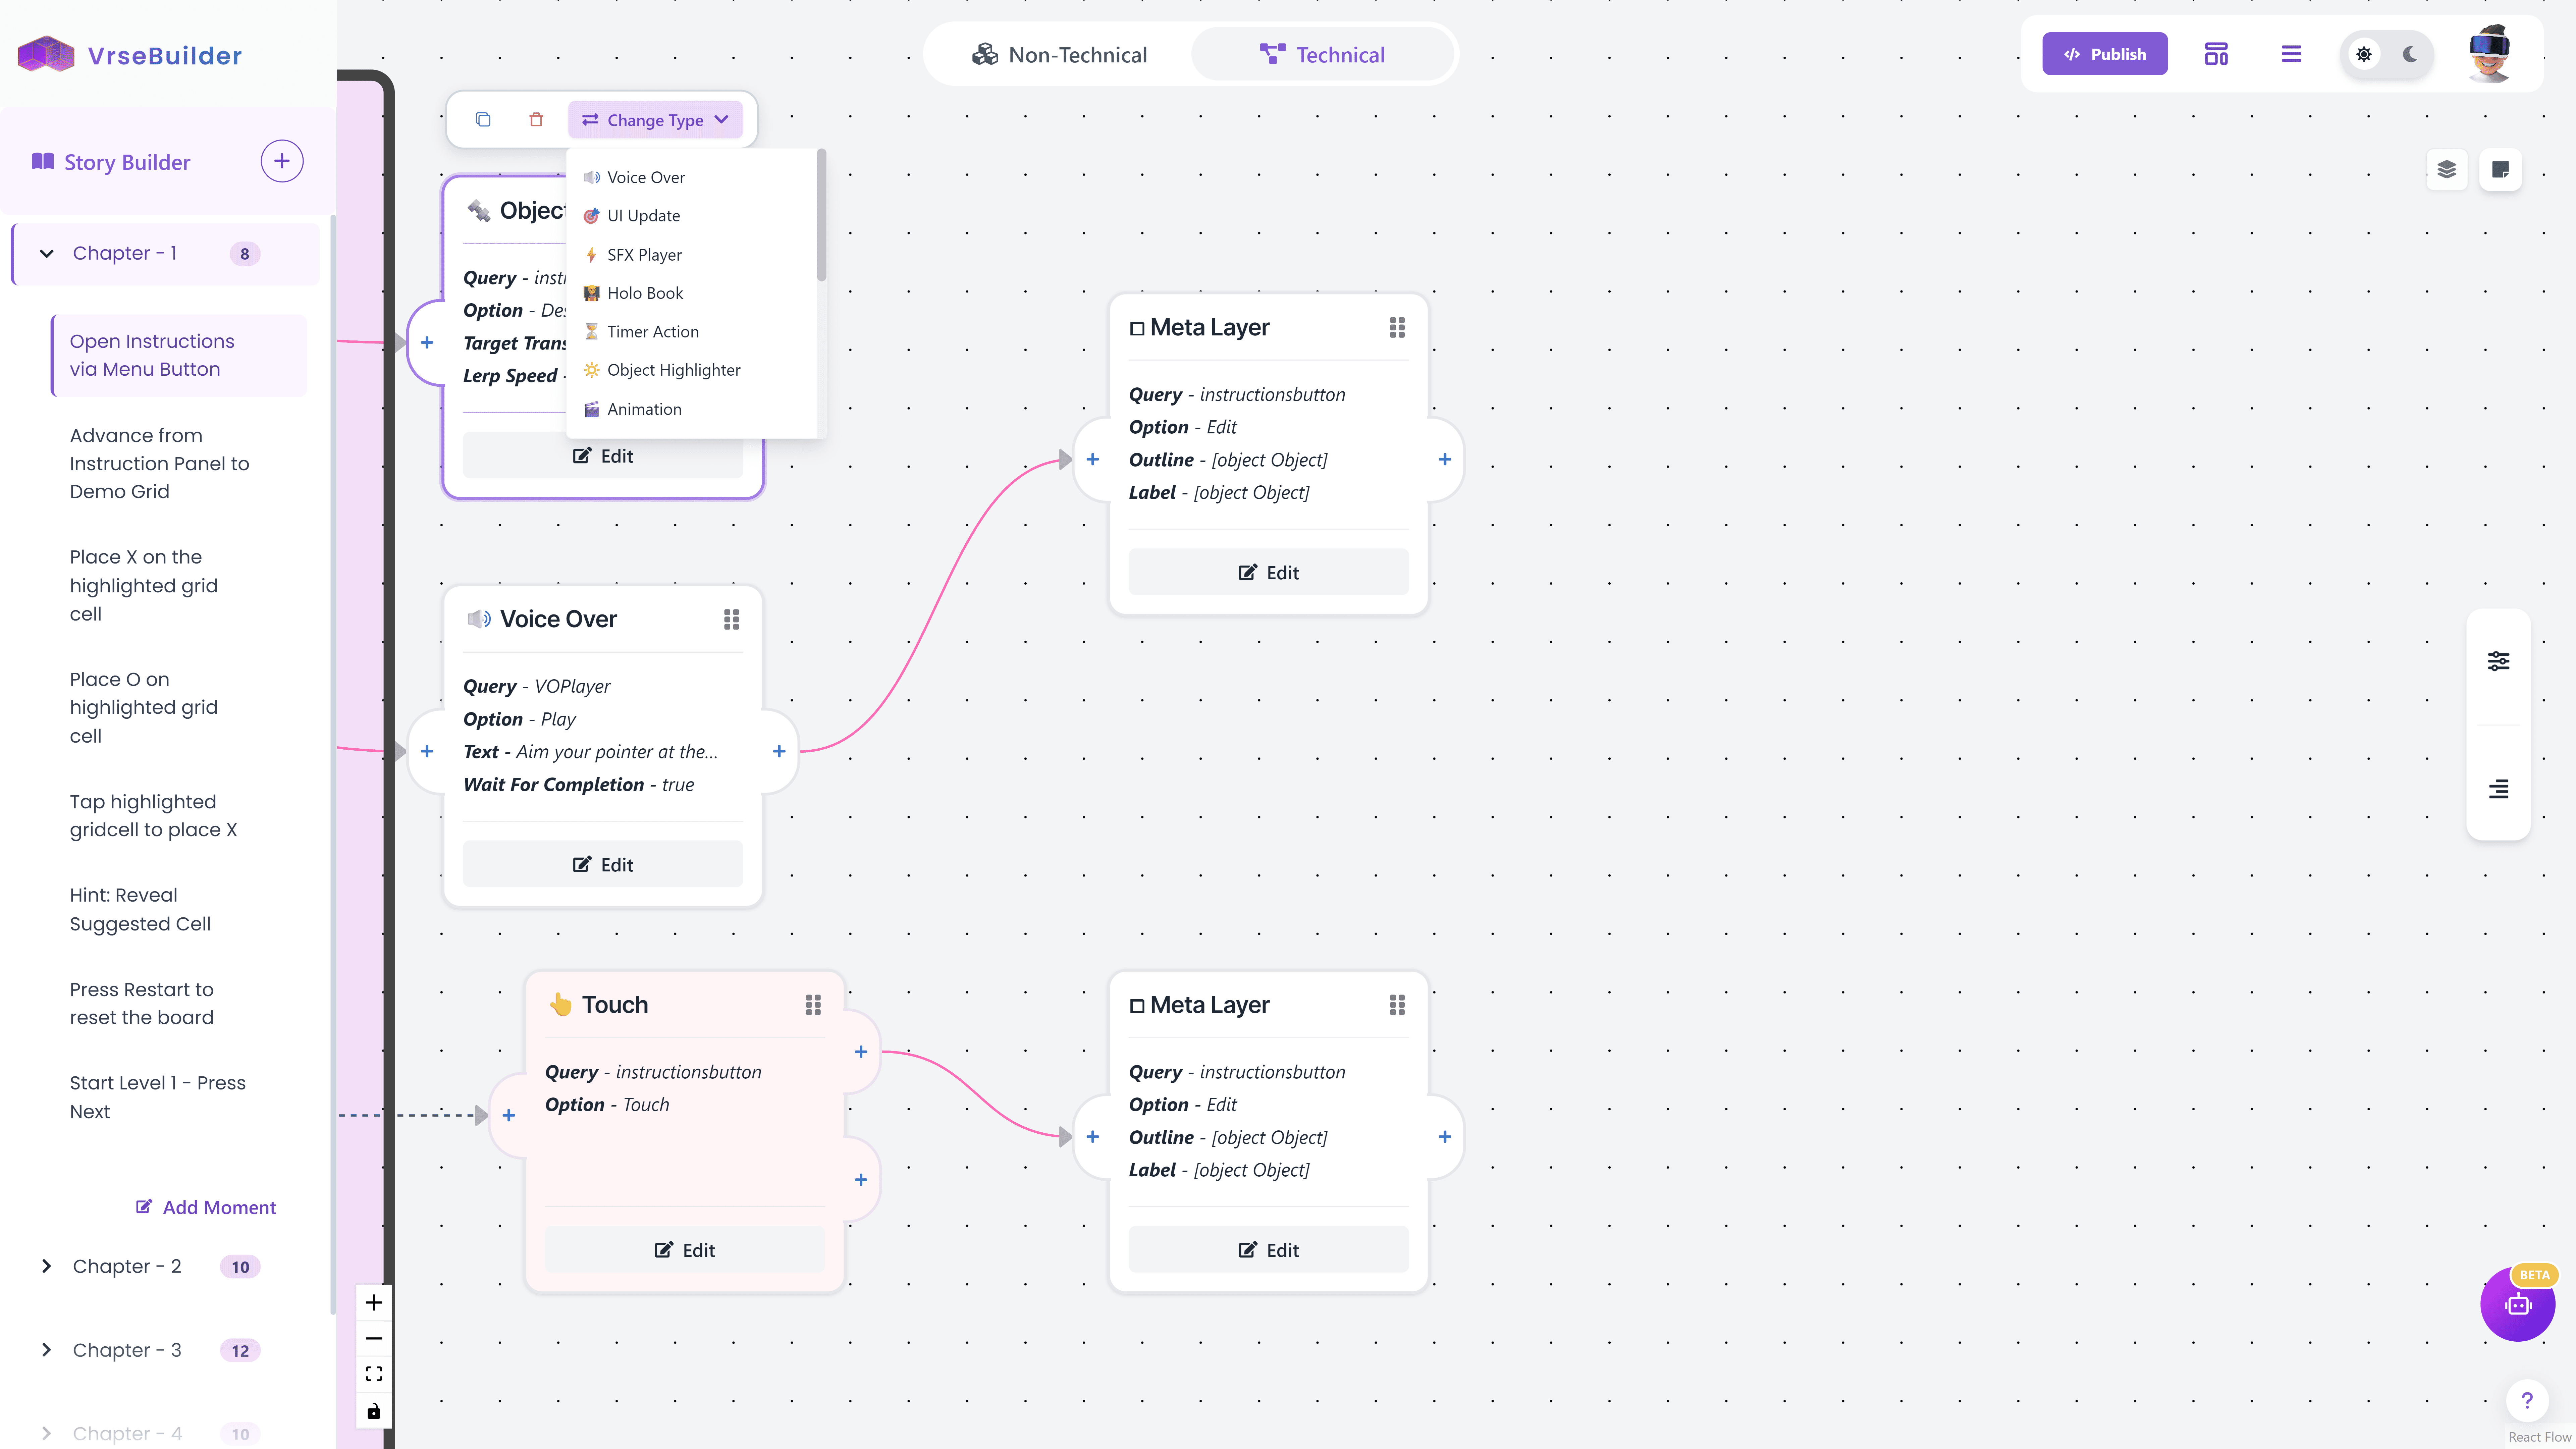Toggle the canvas lock control
This screenshot has width=2576, height=1449.
click(x=374, y=1411)
